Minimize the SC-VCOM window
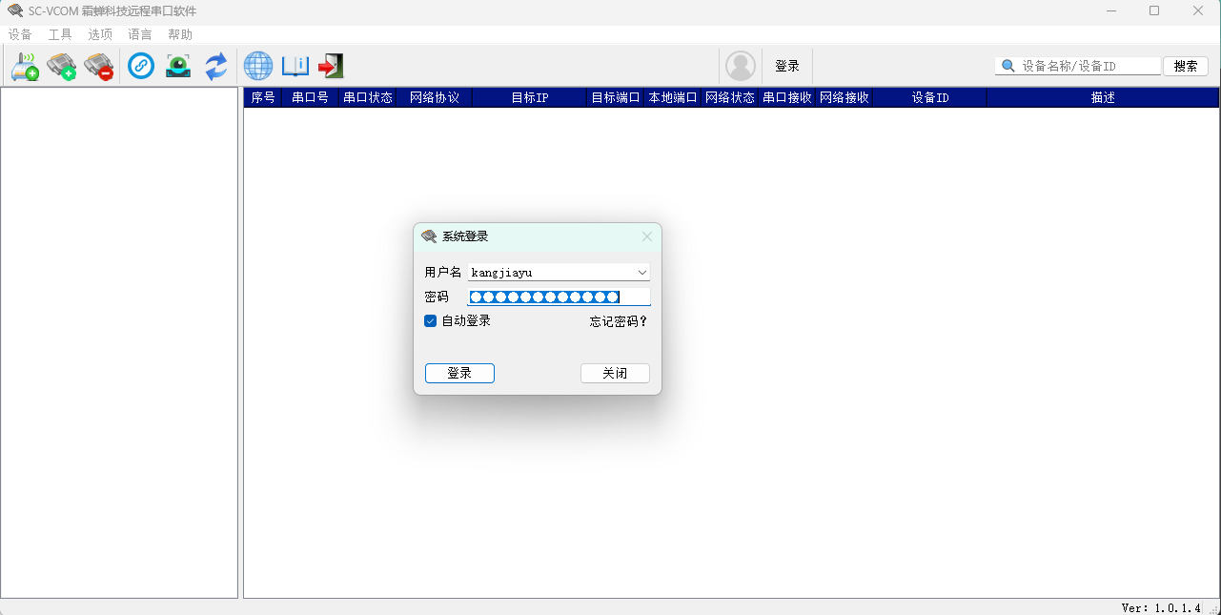Screen dimensions: 1221x615 (1111, 10)
